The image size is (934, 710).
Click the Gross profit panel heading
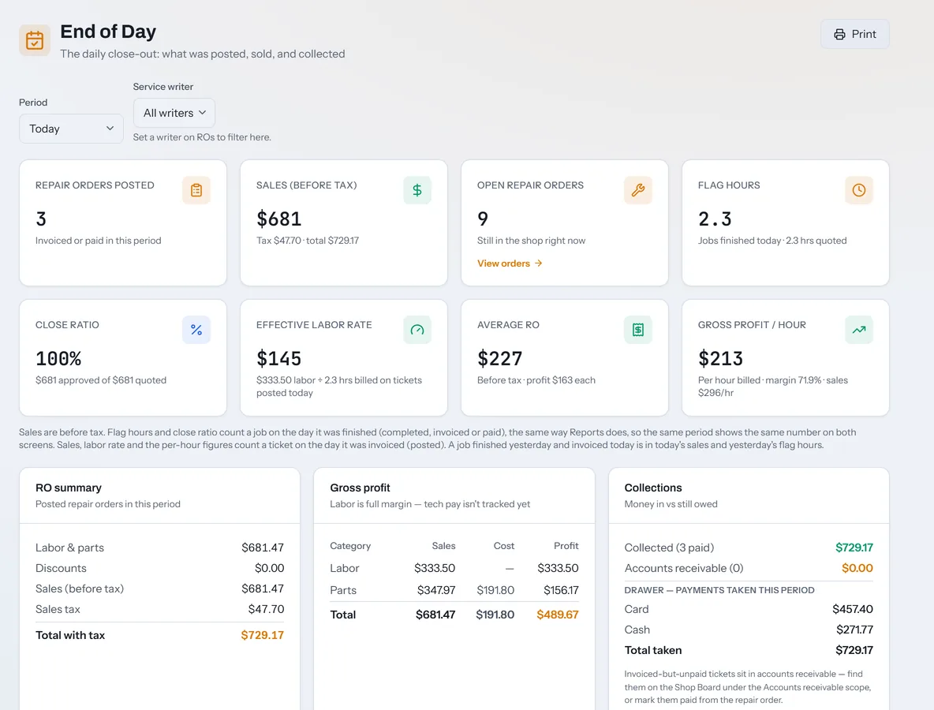[360, 488]
